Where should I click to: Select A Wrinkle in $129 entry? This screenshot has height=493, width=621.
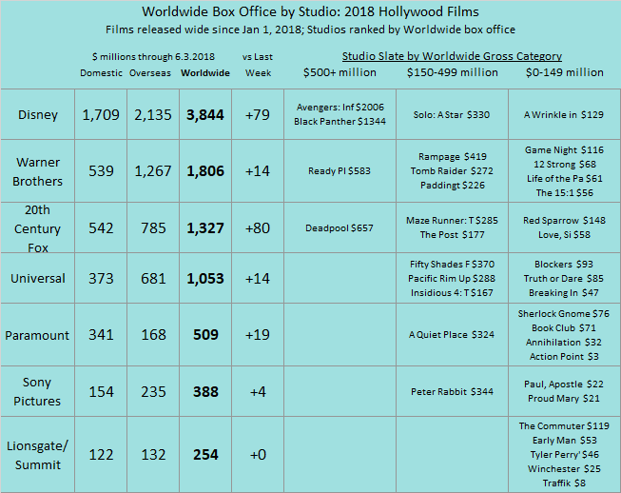(x=564, y=115)
